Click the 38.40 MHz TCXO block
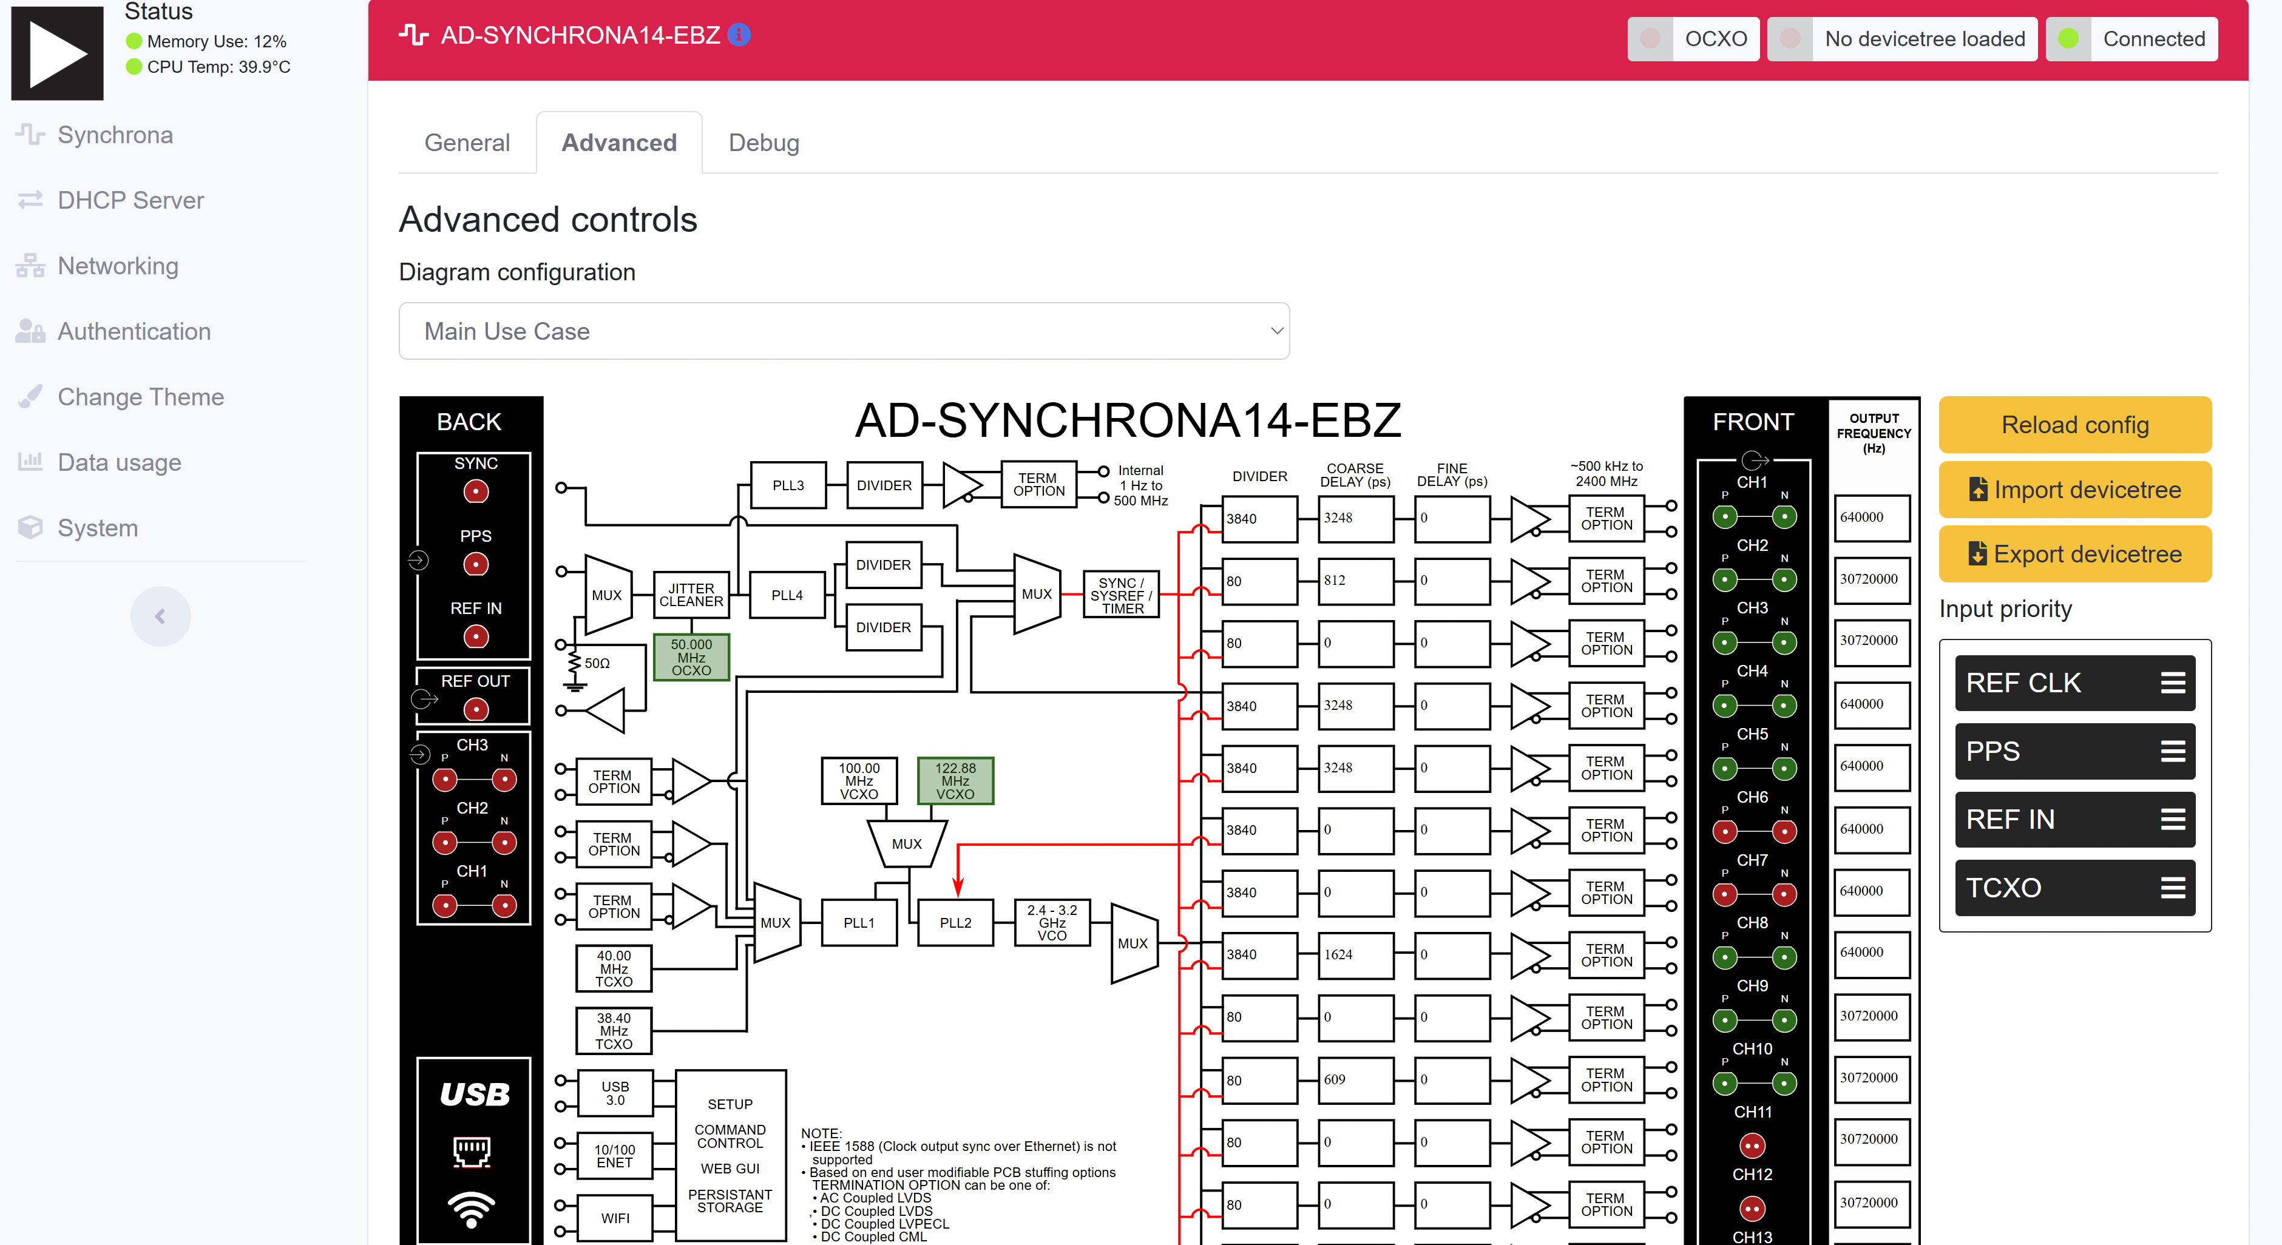This screenshot has height=1245, width=2282. tap(614, 1031)
